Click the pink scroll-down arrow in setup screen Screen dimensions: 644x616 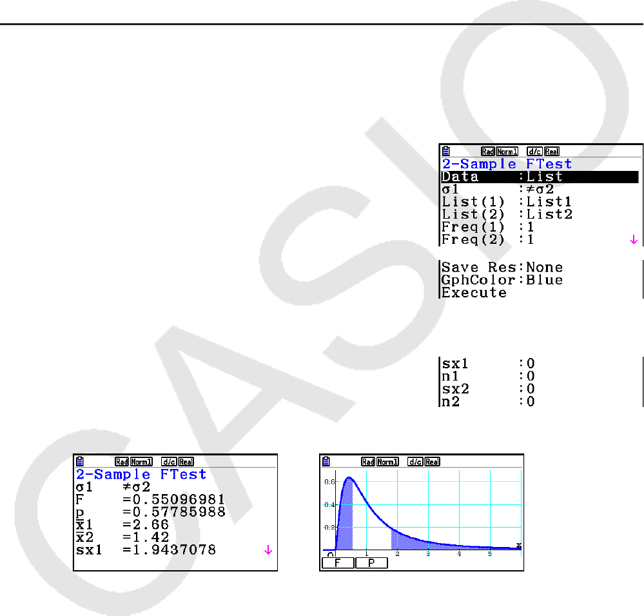[x=634, y=239]
